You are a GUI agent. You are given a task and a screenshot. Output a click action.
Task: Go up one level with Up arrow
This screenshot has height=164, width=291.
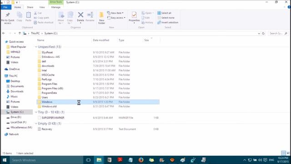(20, 33)
